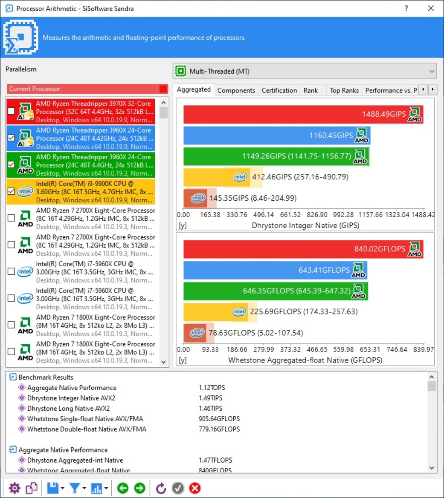This screenshot has height=498, width=444.
Task: Refresh the benchmark with the circular arrow icon
Action: pos(161,488)
